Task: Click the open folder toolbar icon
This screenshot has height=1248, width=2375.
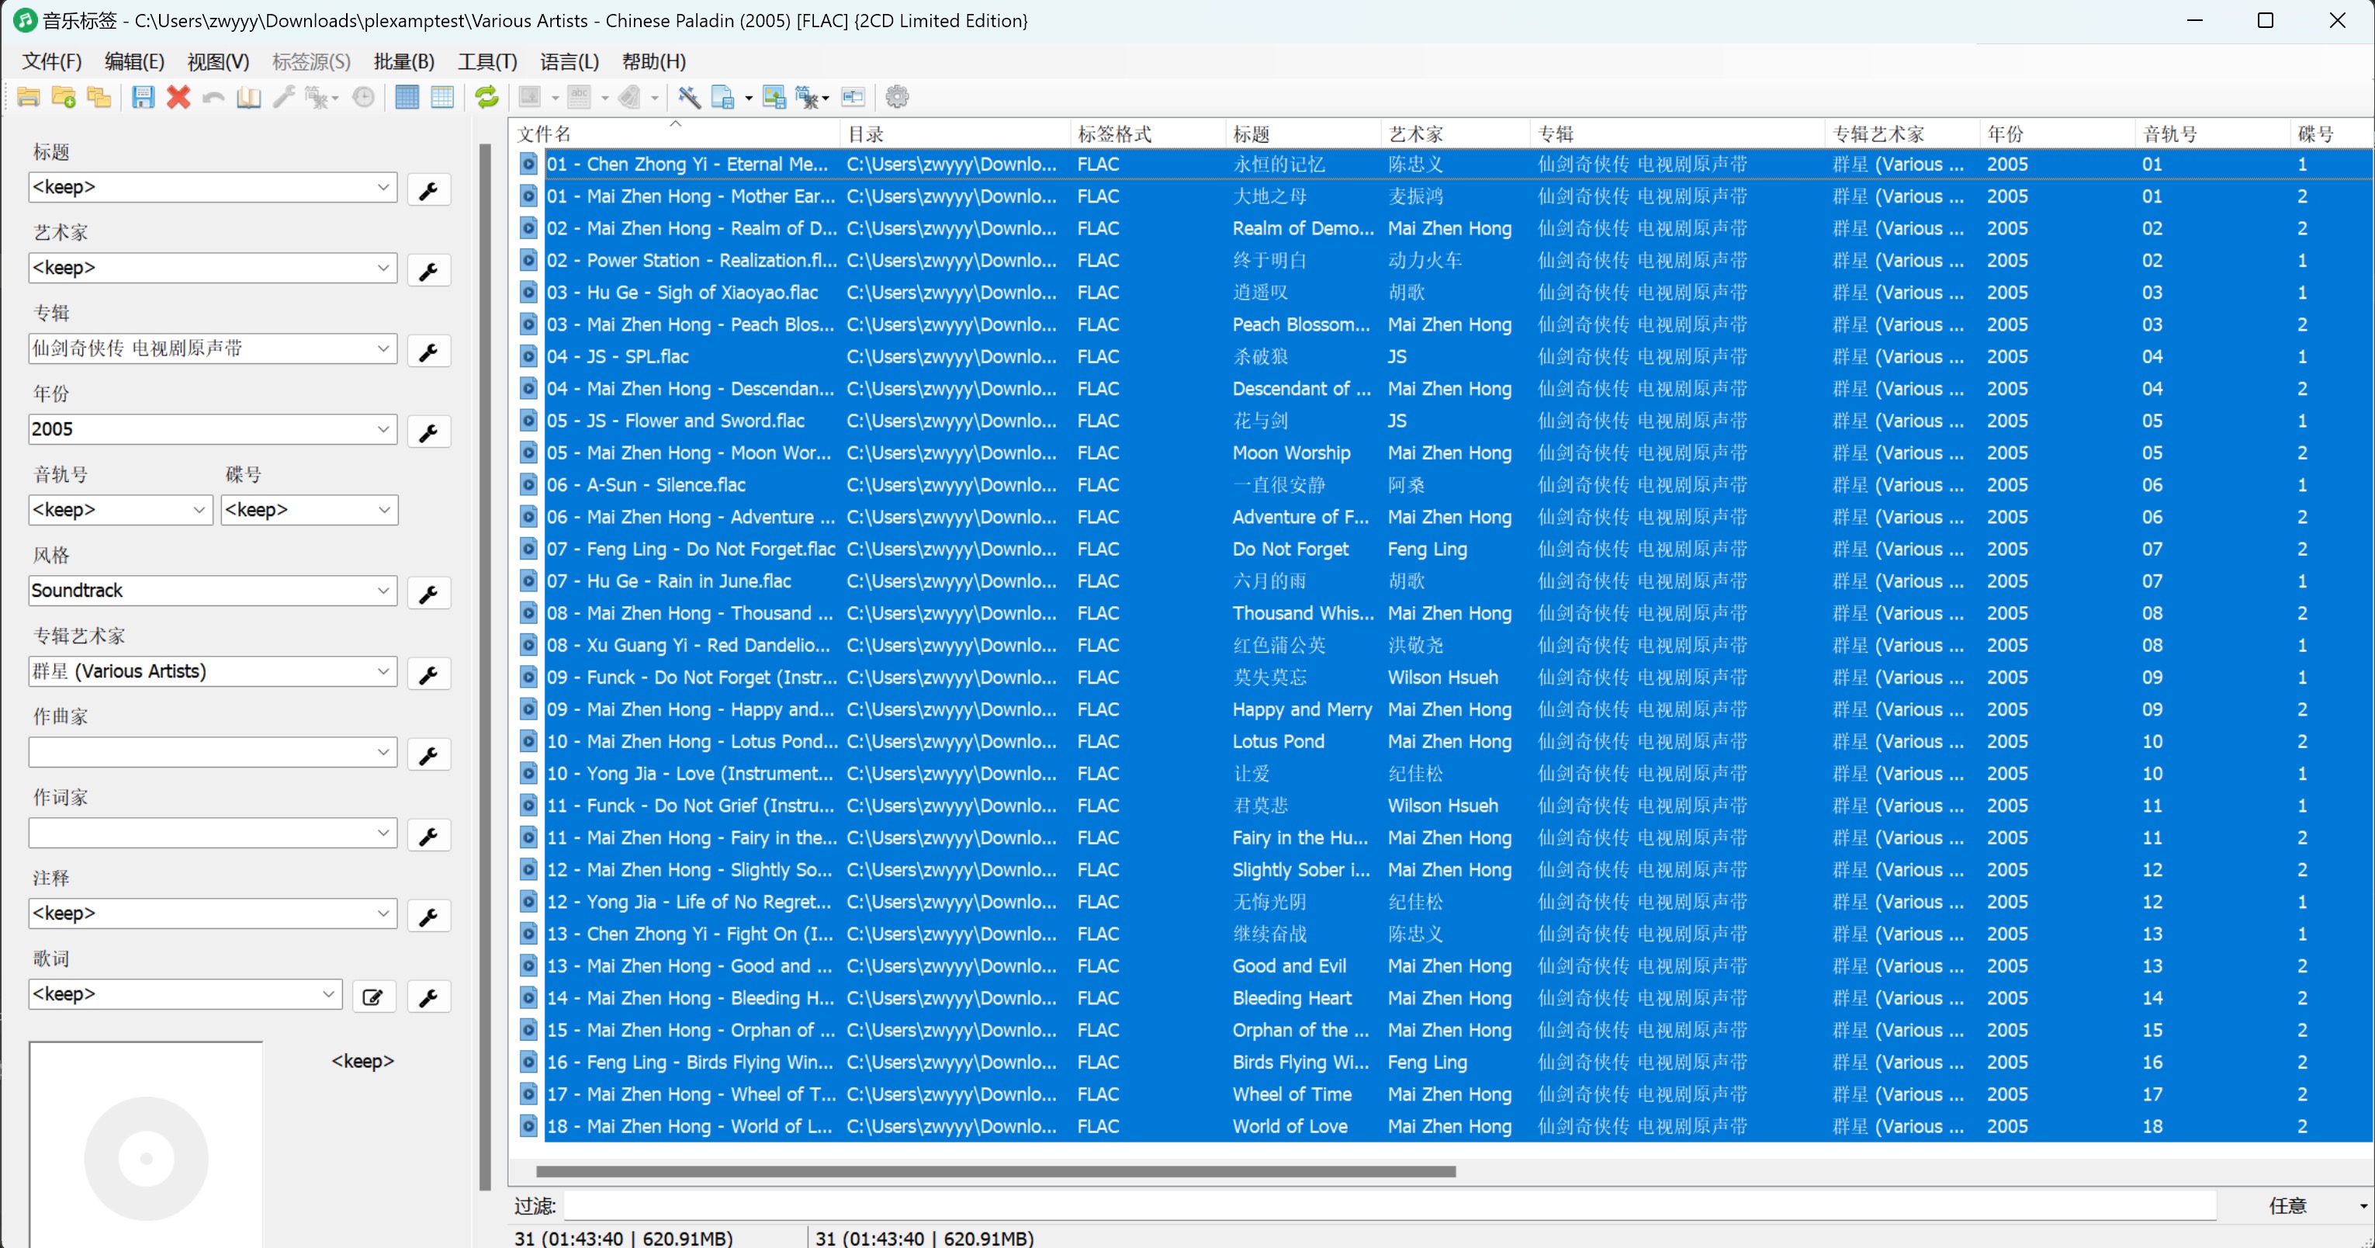Action: point(28,97)
